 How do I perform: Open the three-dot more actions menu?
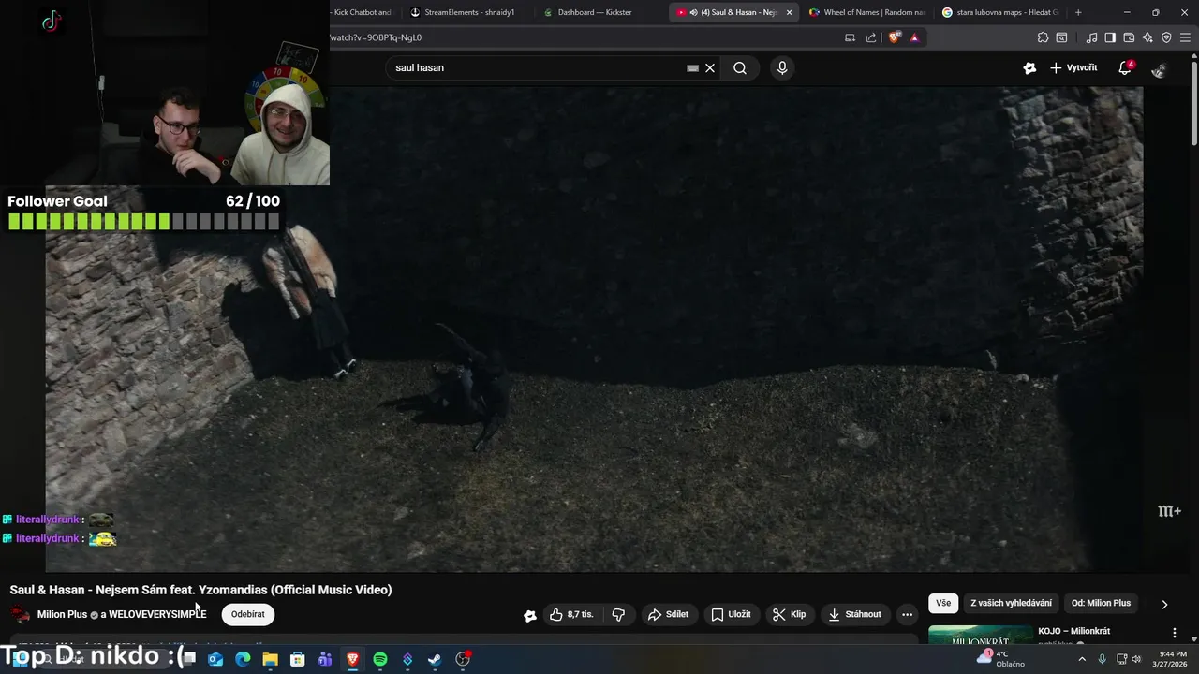point(907,614)
